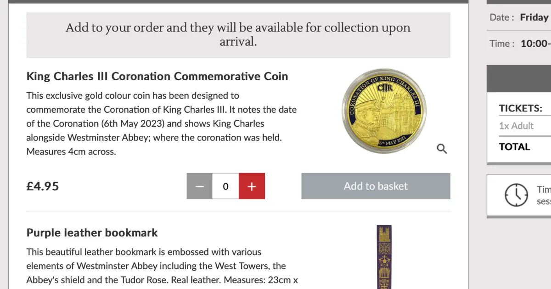
Task: Click the TOTAL label in order summary
Action: tap(514, 147)
